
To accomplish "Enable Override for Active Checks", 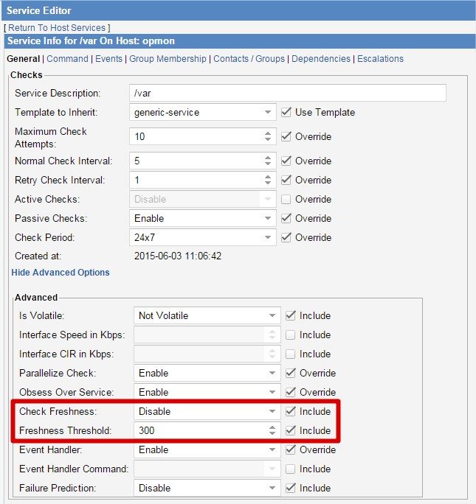I will [287, 199].
